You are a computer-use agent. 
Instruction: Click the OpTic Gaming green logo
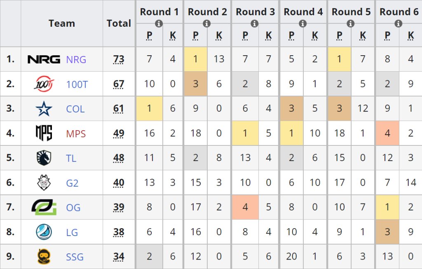click(x=44, y=207)
